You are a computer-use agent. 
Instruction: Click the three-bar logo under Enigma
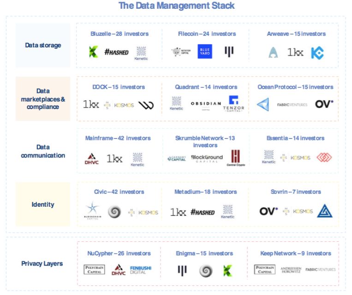coord(182,270)
